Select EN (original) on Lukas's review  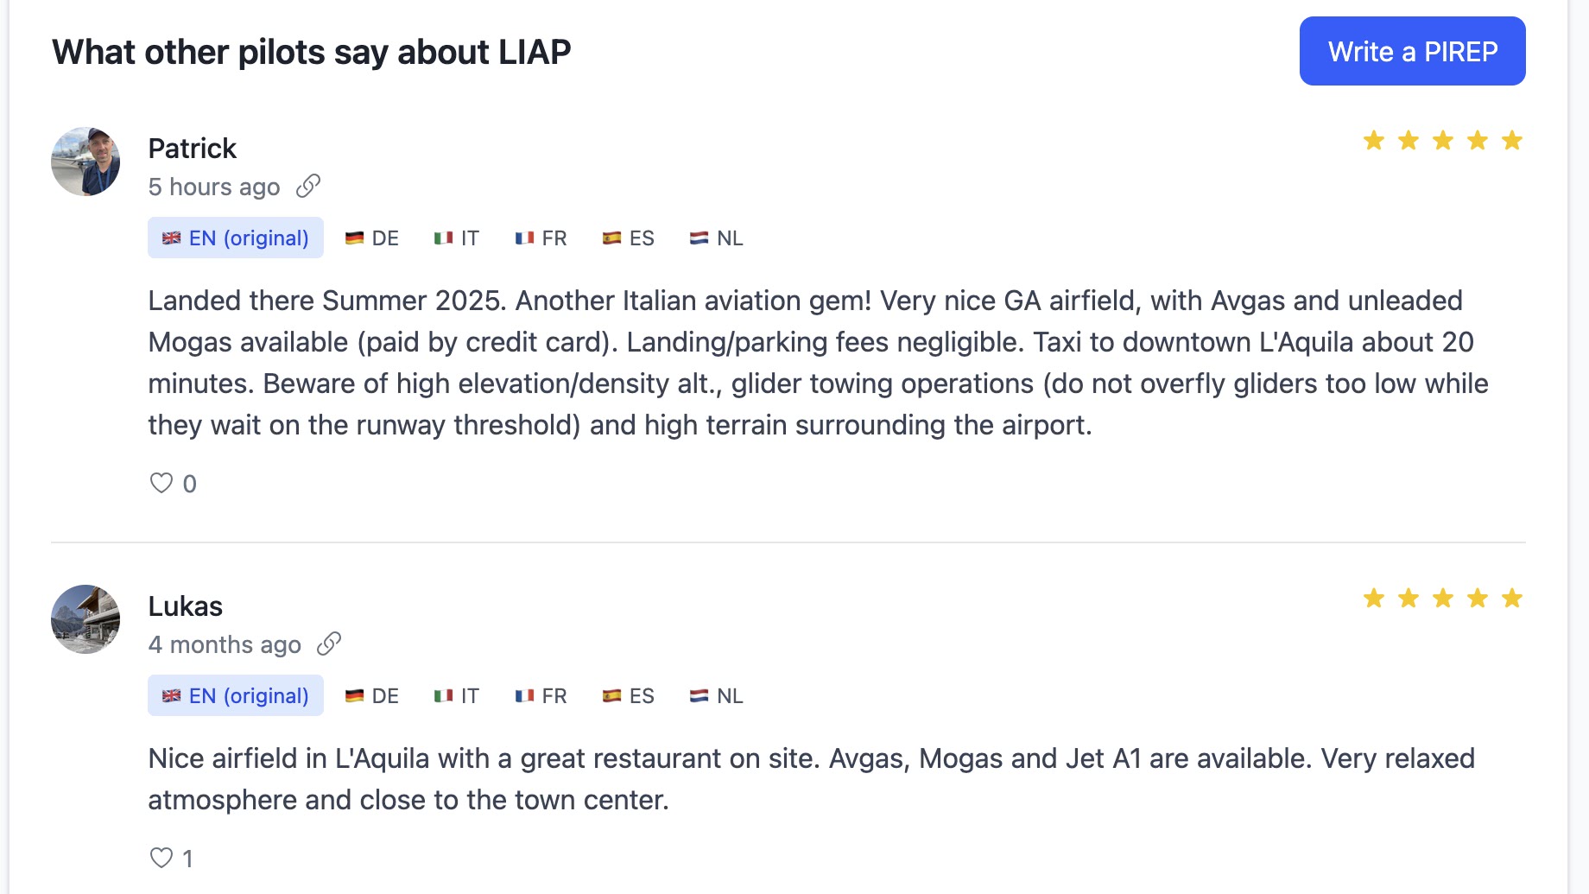[x=235, y=694]
